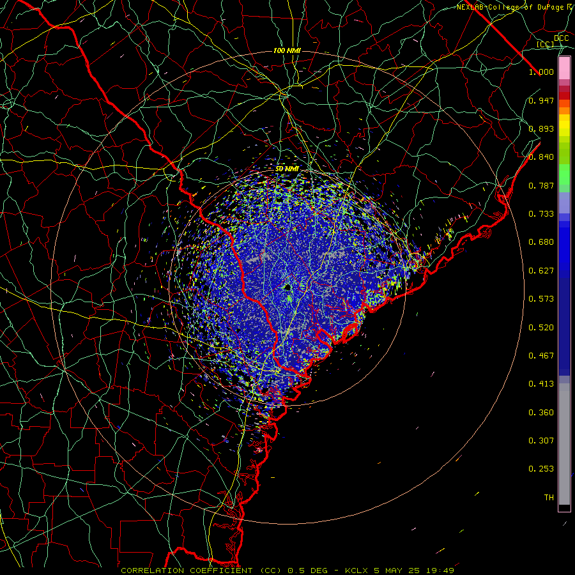The height and width of the screenshot is (575, 575).
Task: Pick the black bottom segment of the color bar
Action: pos(564,507)
